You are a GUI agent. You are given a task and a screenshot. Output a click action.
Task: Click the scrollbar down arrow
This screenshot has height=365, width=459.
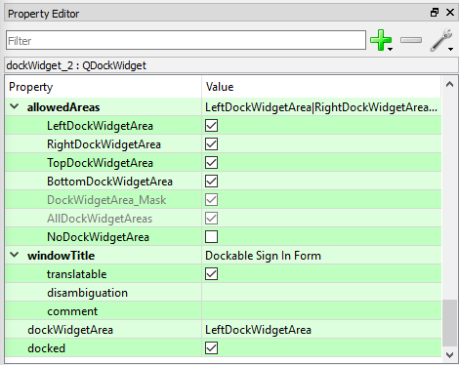tap(449, 355)
